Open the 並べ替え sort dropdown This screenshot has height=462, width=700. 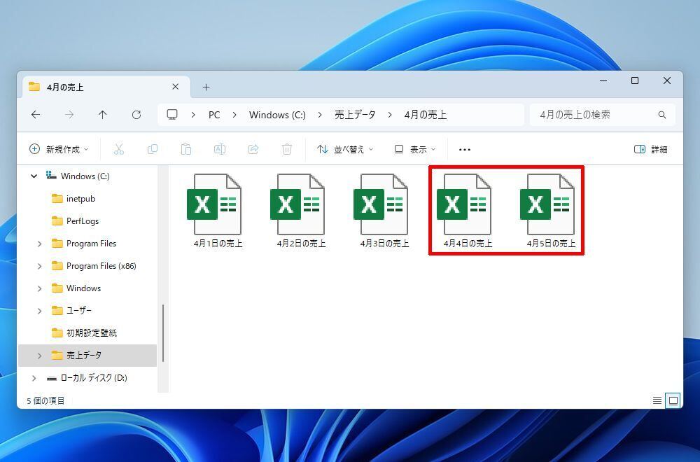click(x=345, y=149)
